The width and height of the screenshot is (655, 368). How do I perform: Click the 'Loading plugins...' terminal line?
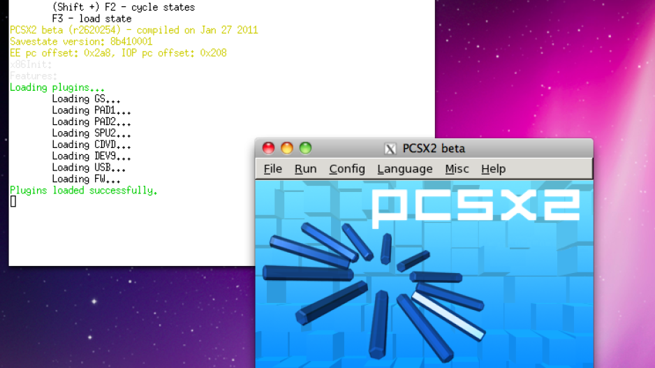pyautogui.click(x=57, y=88)
